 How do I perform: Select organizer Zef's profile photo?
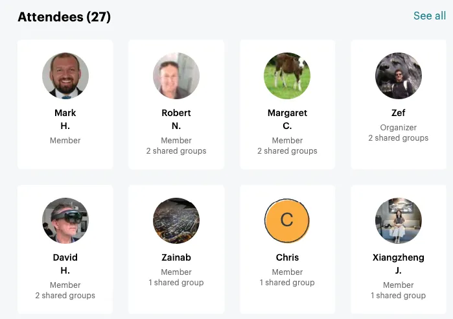399,76
